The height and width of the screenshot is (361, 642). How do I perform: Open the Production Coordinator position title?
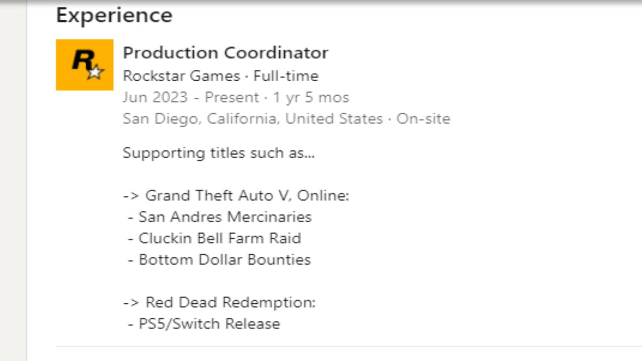(225, 53)
